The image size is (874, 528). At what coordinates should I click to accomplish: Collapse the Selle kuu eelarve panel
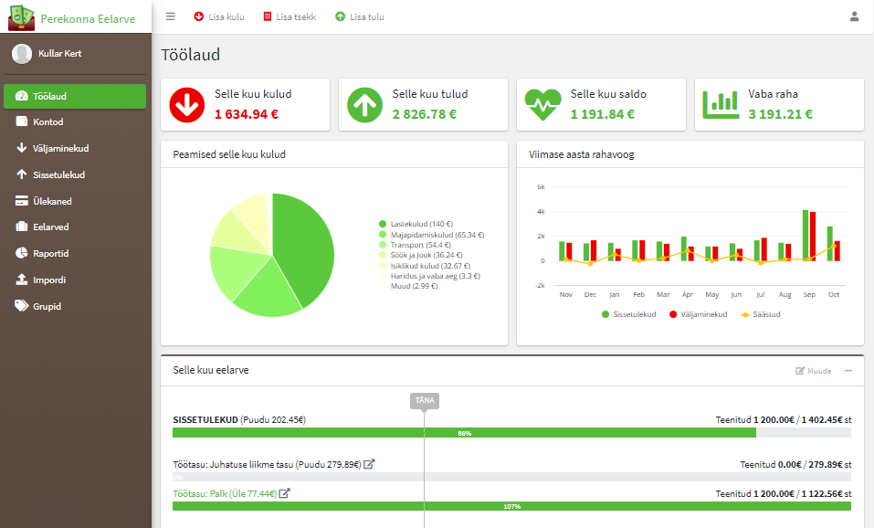coord(848,371)
